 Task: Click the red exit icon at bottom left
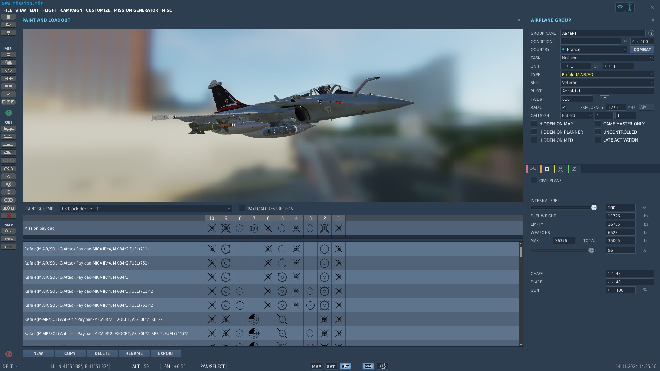[x=9, y=354]
